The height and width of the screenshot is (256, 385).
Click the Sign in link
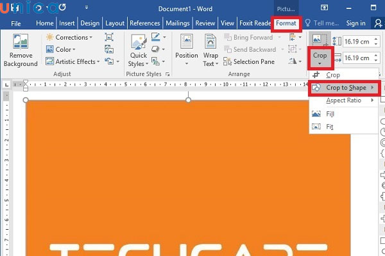tap(355, 23)
